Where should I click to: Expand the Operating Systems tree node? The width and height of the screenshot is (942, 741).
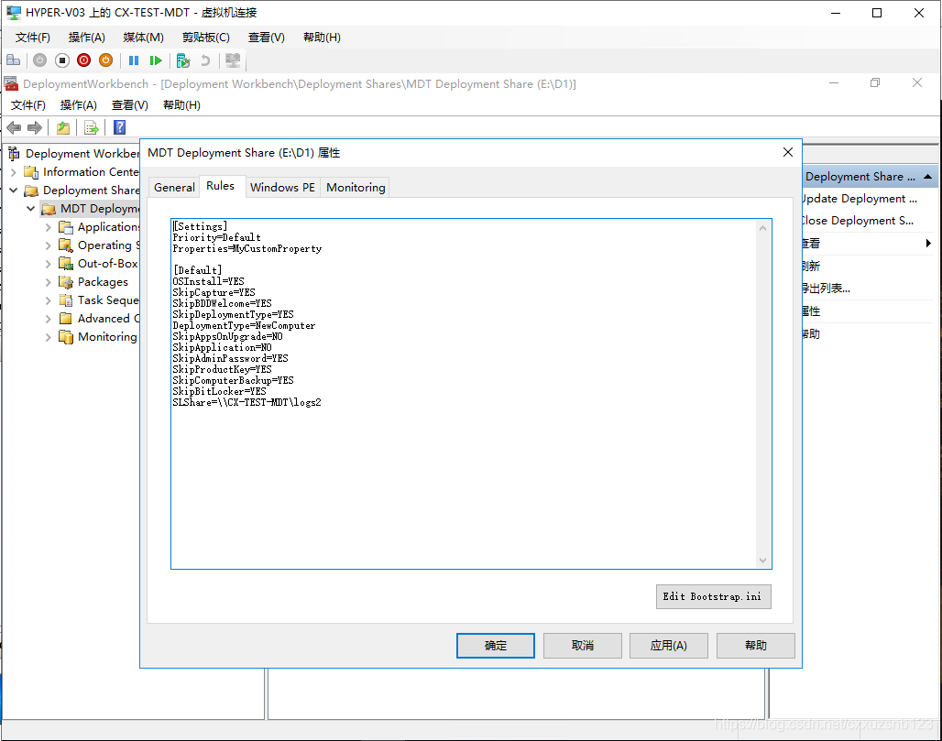coord(48,245)
